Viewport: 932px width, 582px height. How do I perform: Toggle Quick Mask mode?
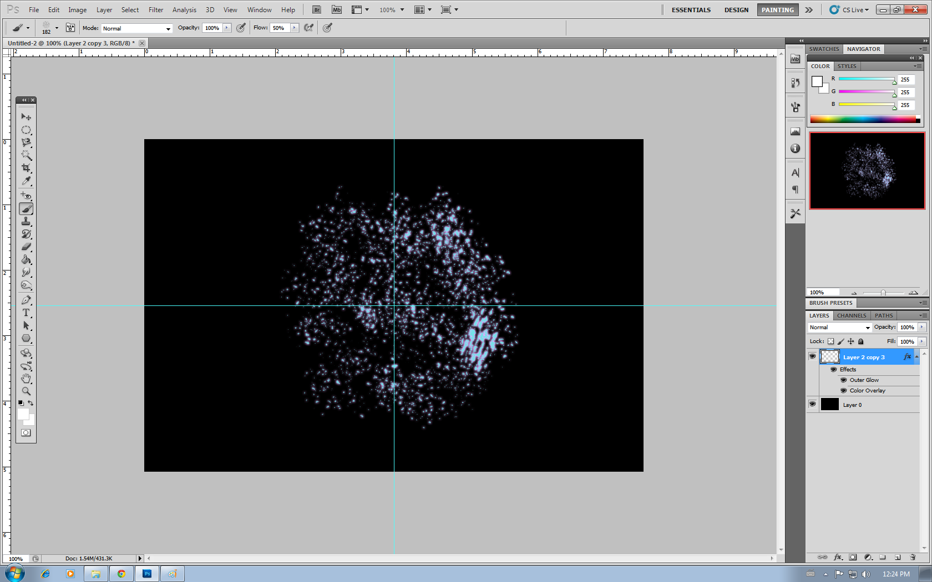(26, 433)
